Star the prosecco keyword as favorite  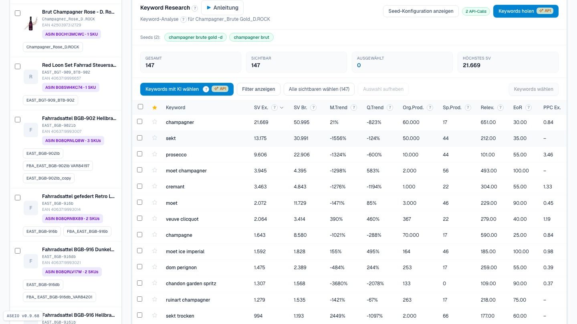[x=155, y=154]
